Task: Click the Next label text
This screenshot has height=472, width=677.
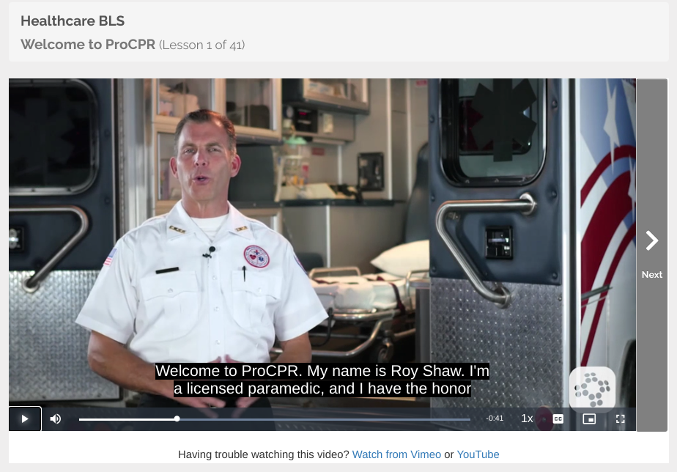Action: tap(652, 275)
